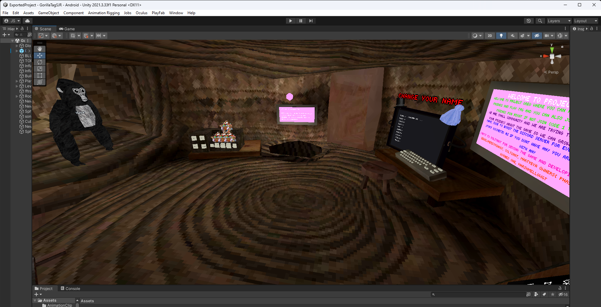This screenshot has height=307, width=601.
Task: Click the Project favorites star icon
Action: coord(553,294)
